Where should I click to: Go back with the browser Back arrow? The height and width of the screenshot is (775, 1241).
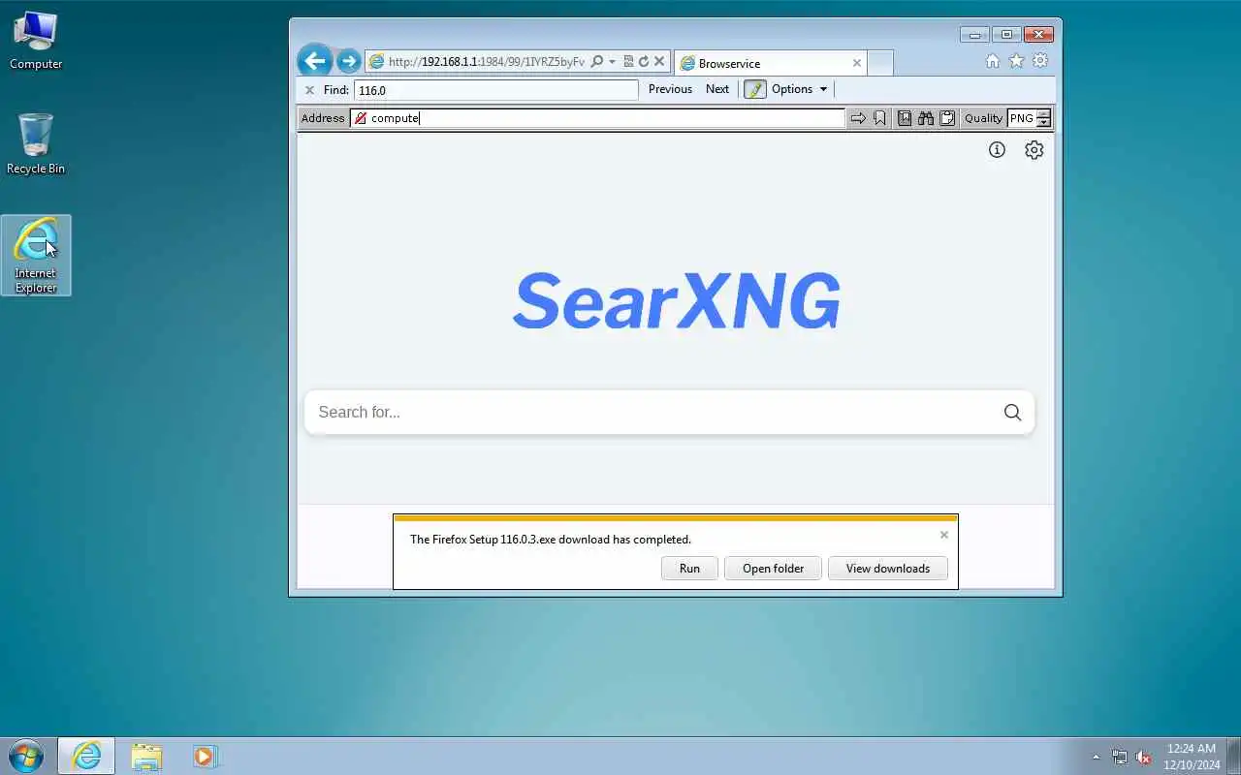coord(314,61)
